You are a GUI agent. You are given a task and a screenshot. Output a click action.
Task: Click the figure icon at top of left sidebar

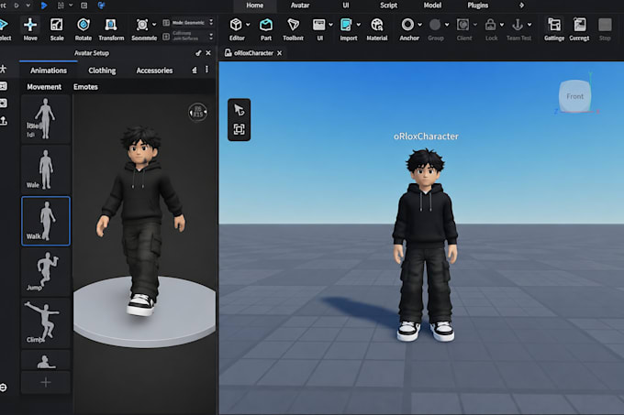tap(3, 69)
